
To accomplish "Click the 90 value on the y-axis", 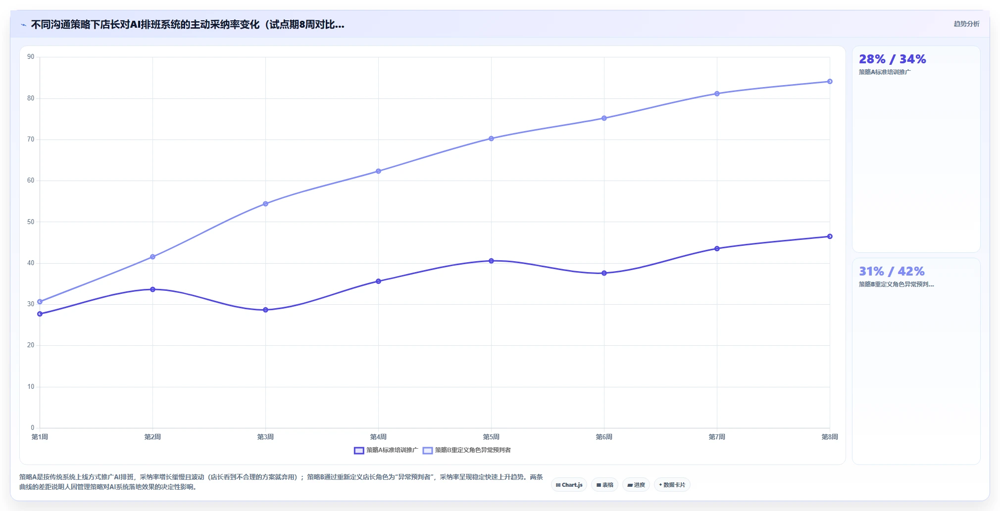I will click(31, 57).
